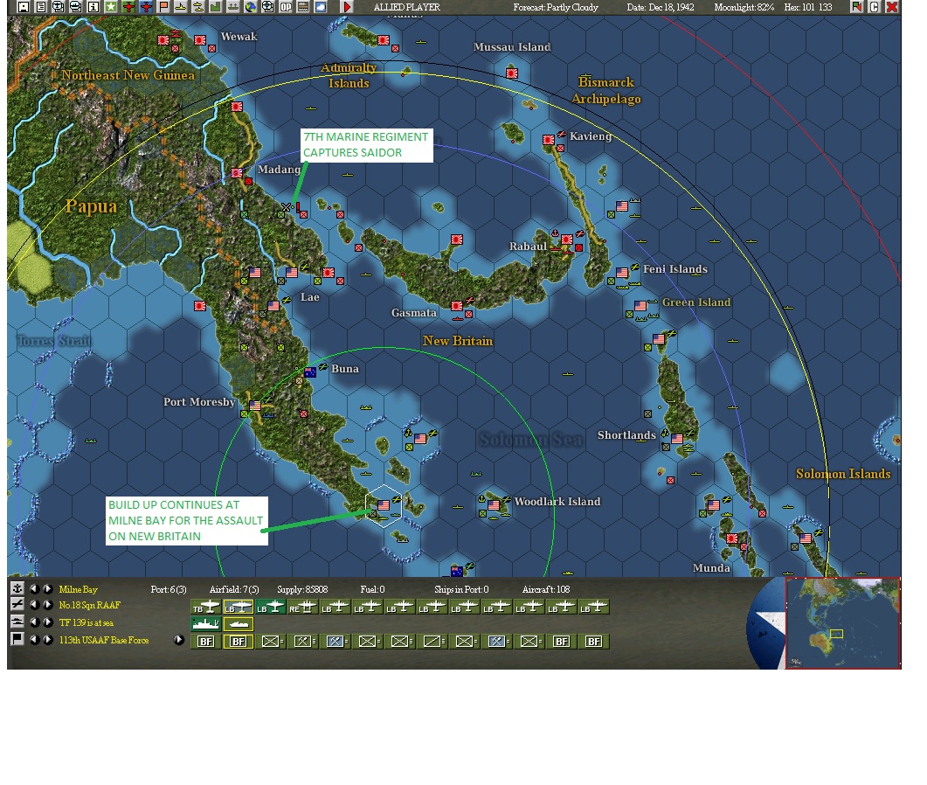The image size is (927, 785).
Task: Click right arrow beside TF 139 is at sea
Action: pos(47,622)
